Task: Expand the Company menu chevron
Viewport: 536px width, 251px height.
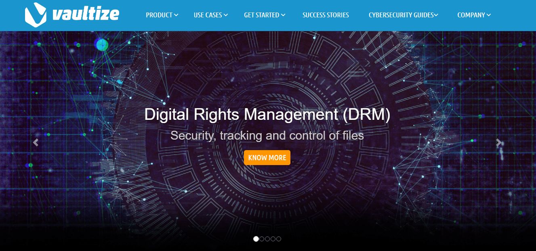Action: click(489, 15)
